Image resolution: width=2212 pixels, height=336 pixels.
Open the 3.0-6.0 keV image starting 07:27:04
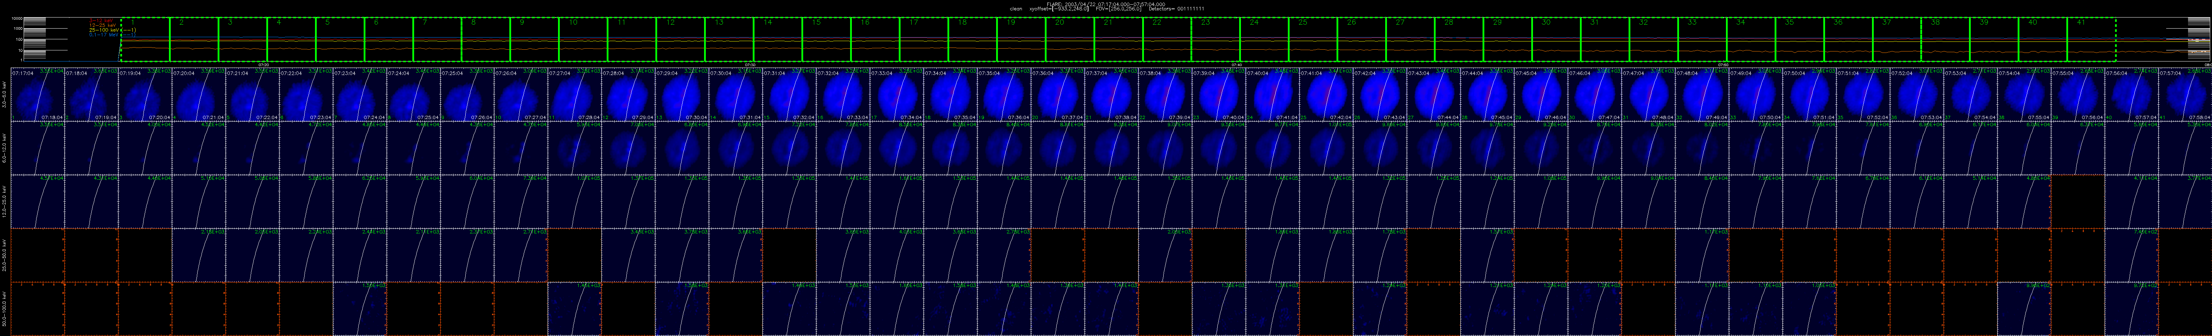[574, 94]
